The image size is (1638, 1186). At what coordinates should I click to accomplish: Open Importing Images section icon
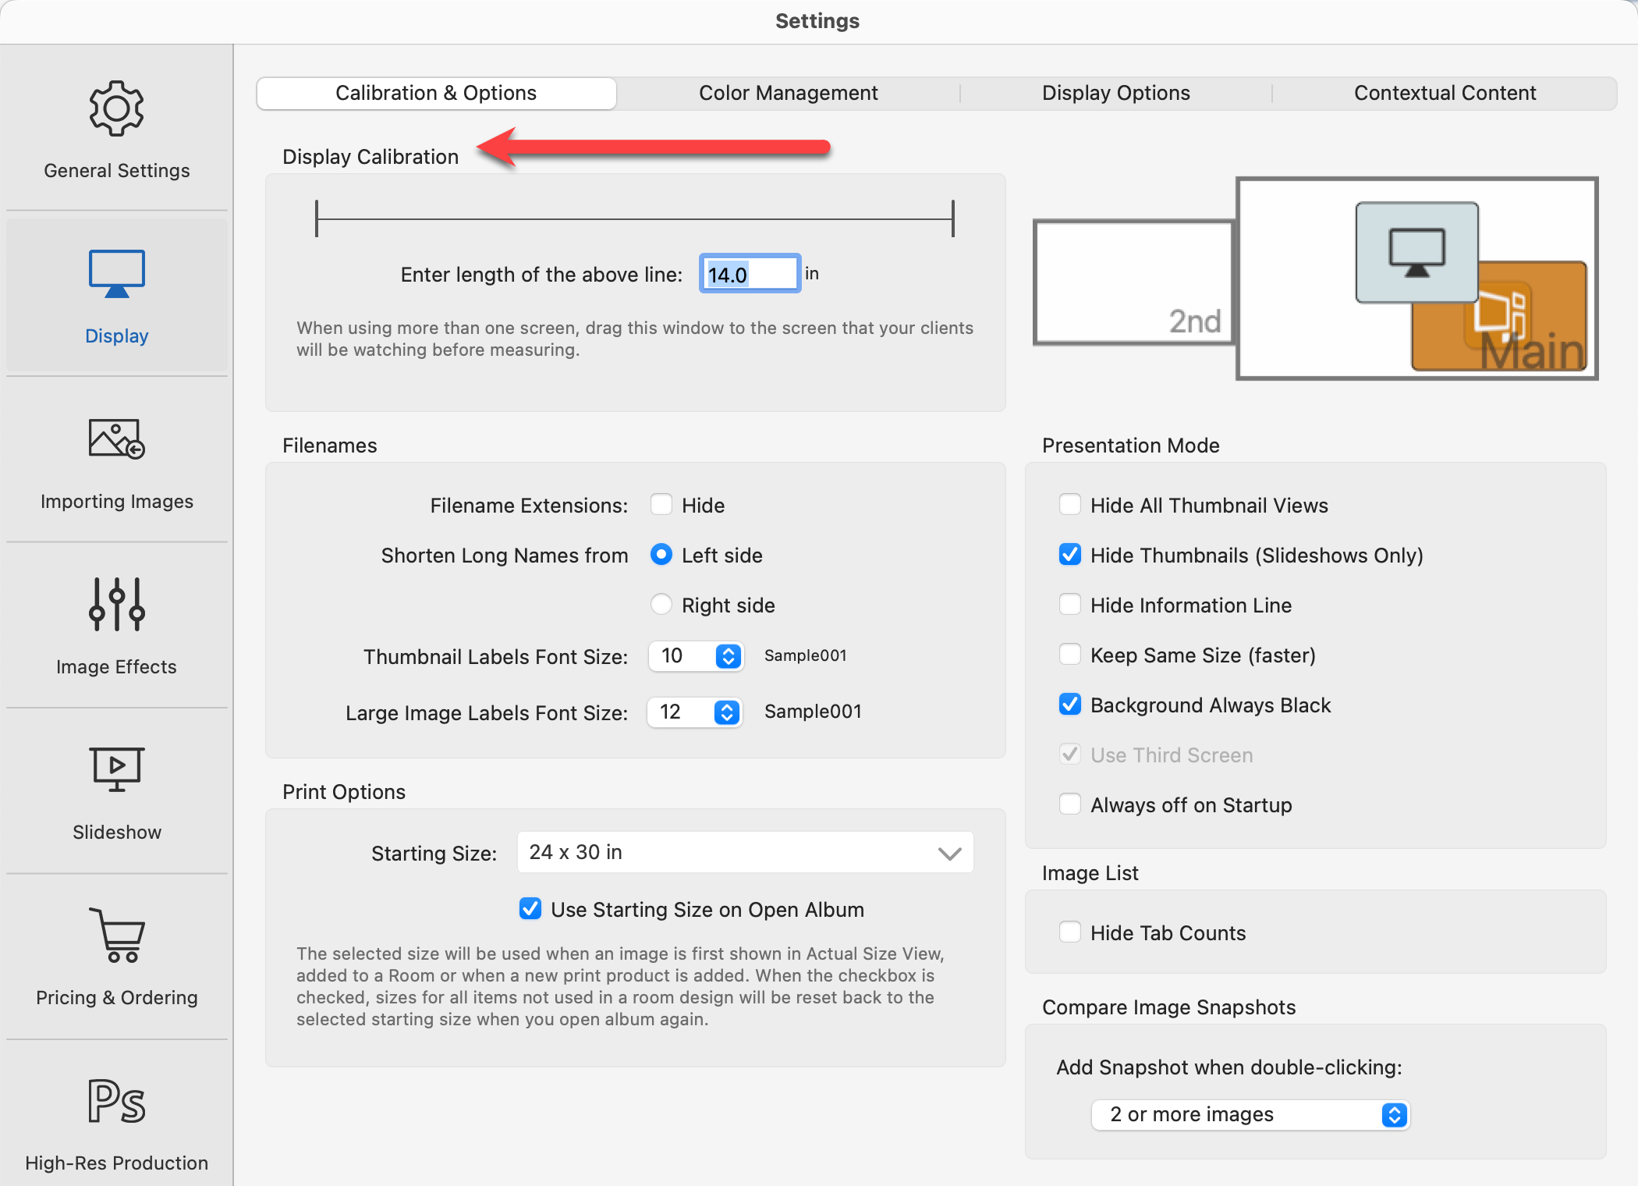(116, 439)
